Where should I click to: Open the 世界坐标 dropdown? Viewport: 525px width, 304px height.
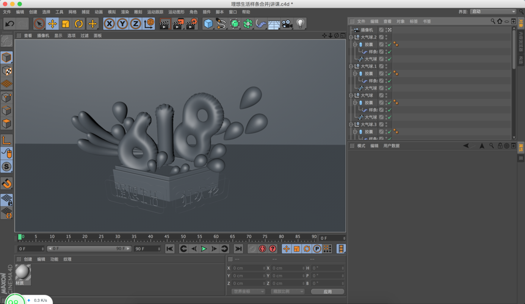248,291
